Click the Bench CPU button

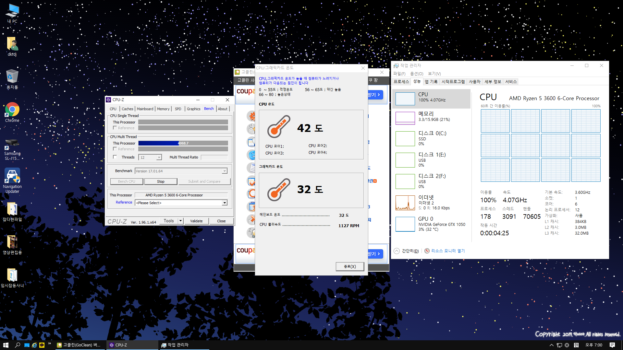127,181
